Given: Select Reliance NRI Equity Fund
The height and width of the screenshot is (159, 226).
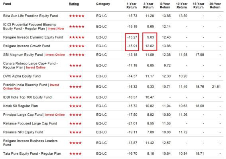Looking at the screenshot, I should 23,132.
